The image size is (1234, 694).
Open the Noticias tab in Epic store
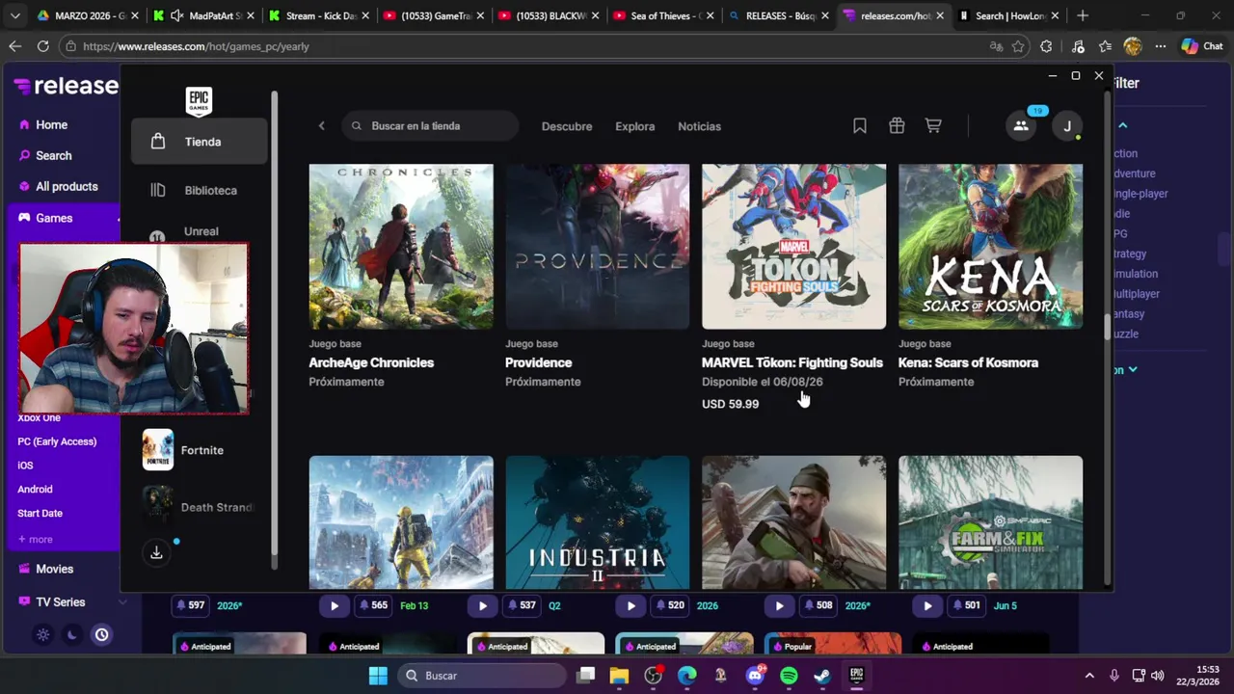[699, 126]
